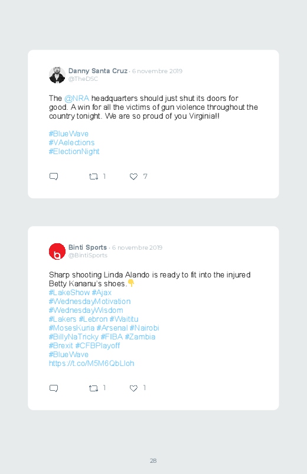Open Binti Sports red logo avatar
Screen dimensions: 307x474
click(57, 251)
